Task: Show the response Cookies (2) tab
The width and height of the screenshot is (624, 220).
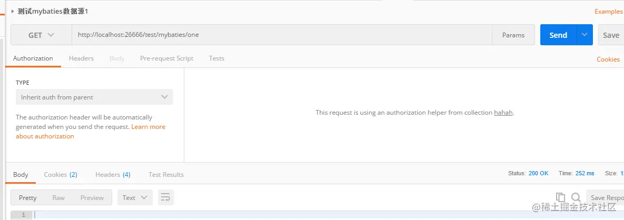Action: 61,175
